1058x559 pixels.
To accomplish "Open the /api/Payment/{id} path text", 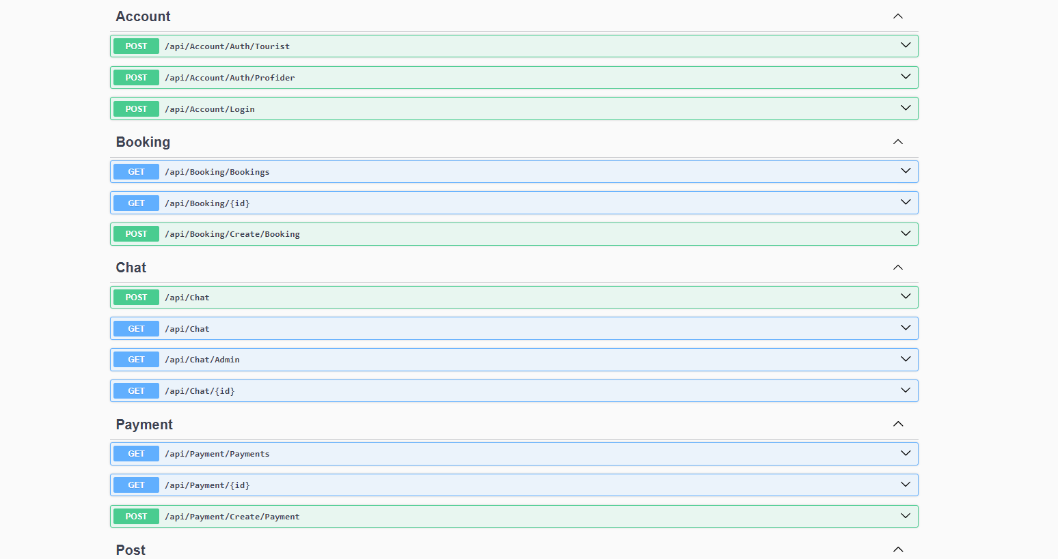I will [x=207, y=485].
